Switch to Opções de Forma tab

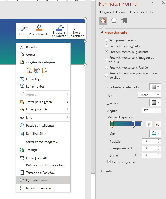click(x=113, y=12)
